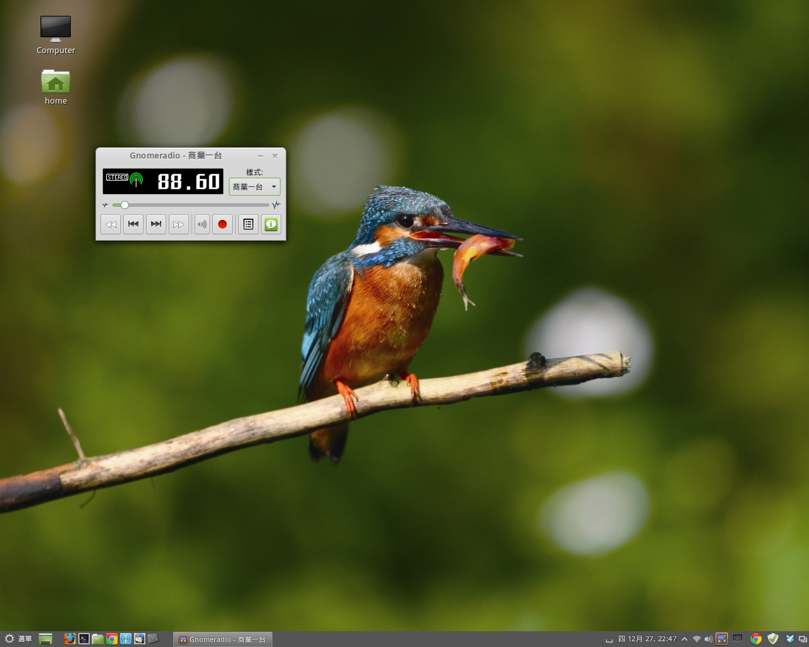Select the Gnomeradio taskbar window button
Viewport: 809px width, 647px height.
coord(222,639)
